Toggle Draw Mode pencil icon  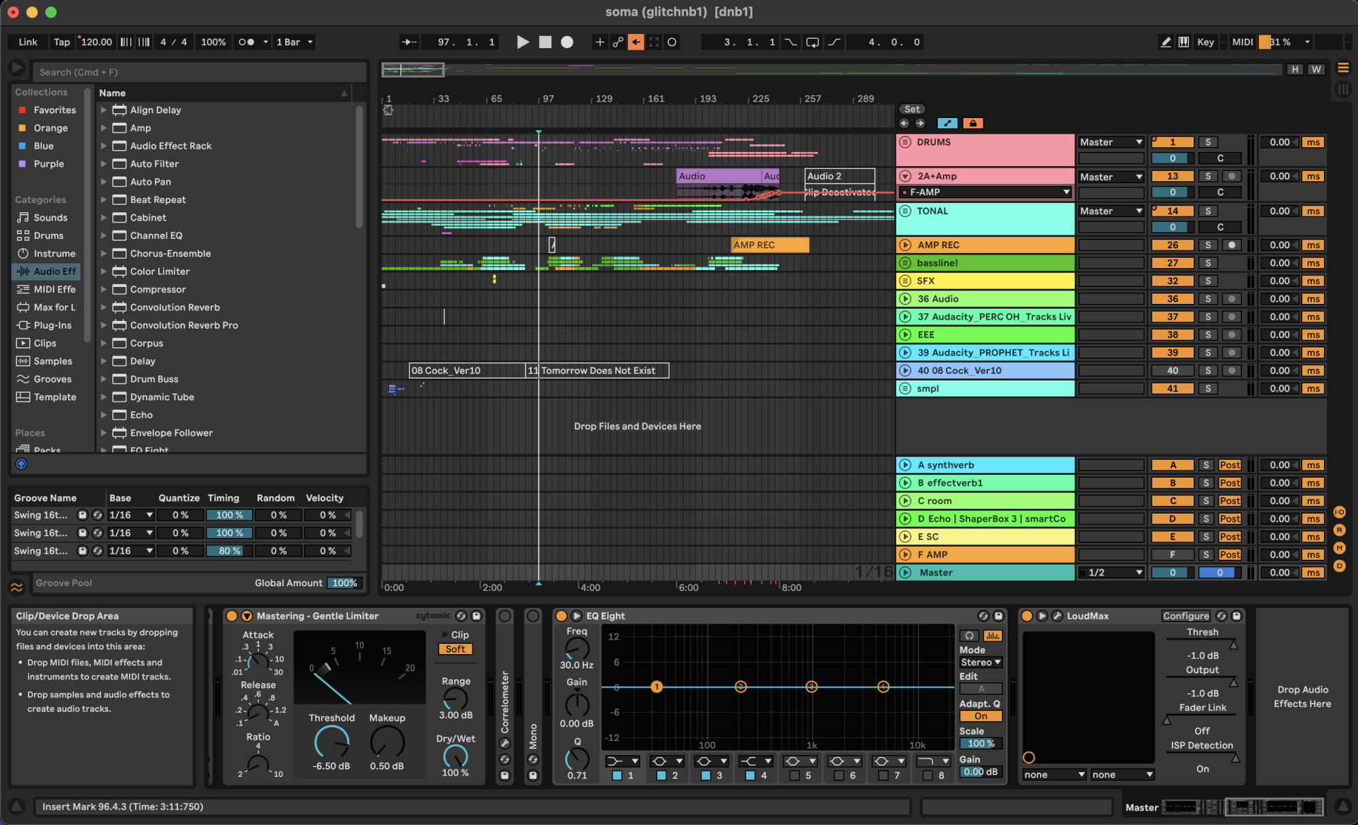1166,42
